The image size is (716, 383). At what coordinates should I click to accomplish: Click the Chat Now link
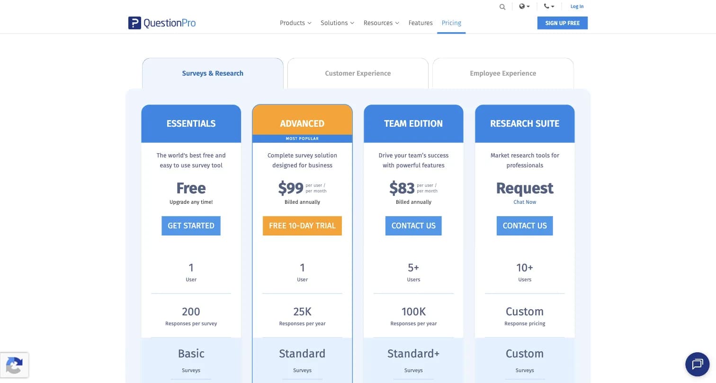(525, 202)
